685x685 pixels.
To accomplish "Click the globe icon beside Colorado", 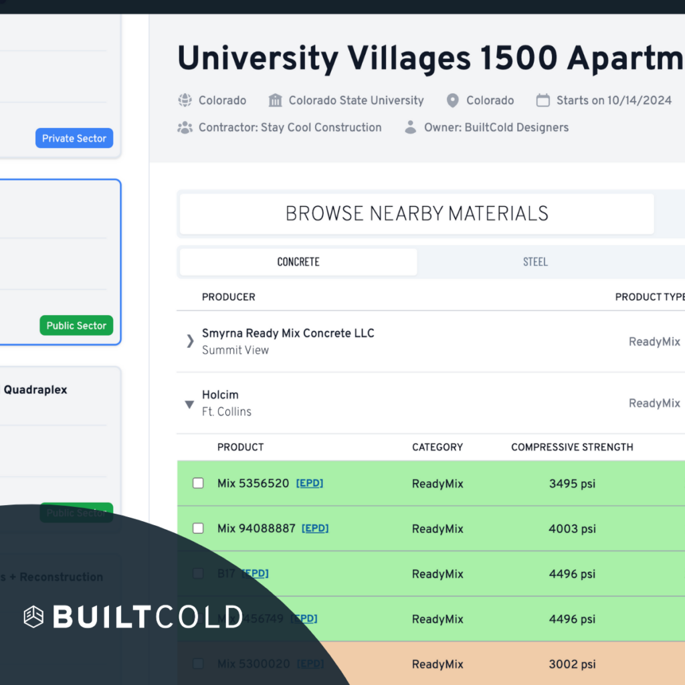I will pyautogui.click(x=185, y=100).
